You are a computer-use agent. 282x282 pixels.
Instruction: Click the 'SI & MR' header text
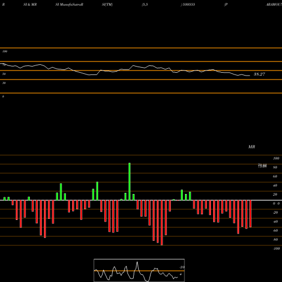pos(30,5)
